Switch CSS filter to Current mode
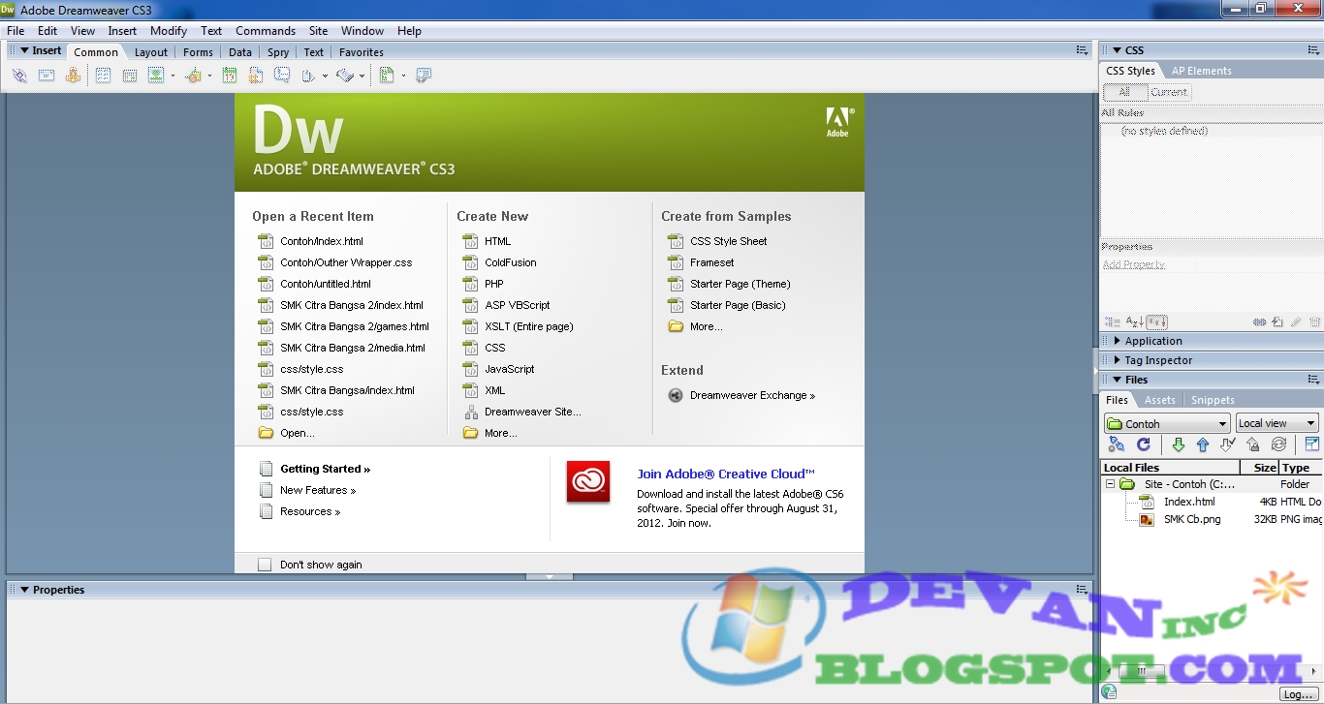This screenshot has height=704, width=1324. click(x=1169, y=91)
